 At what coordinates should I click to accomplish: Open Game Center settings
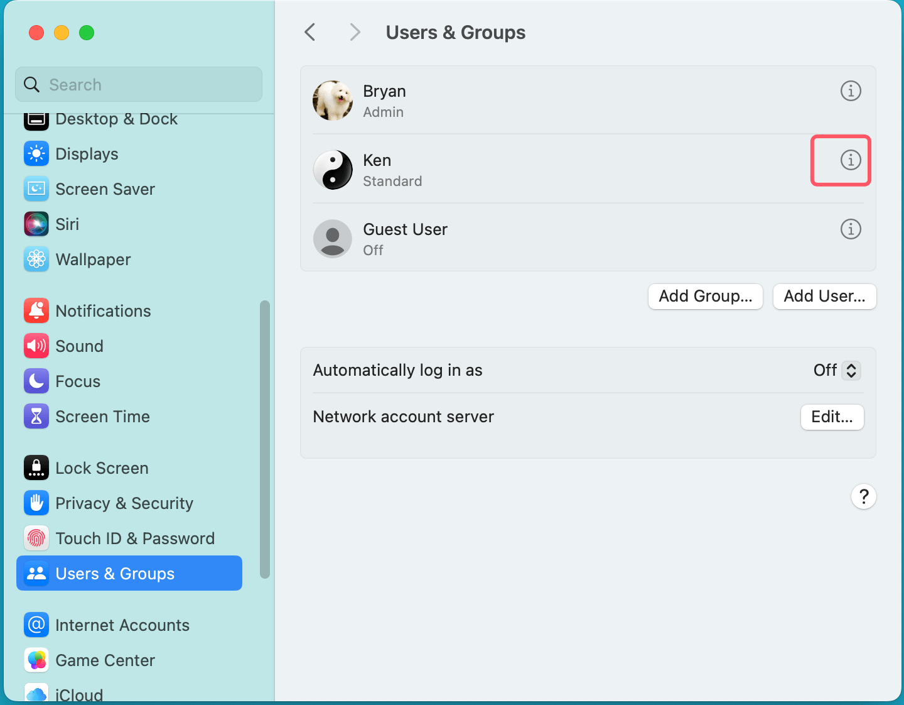tap(36, 660)
